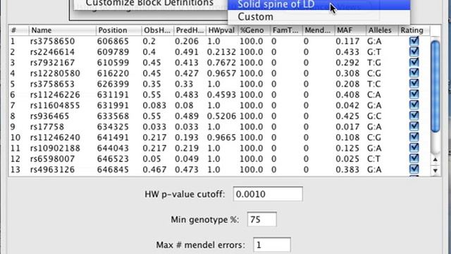Sort by MendErr column header
Image resolution: width=451 pixels, height=254 pixels.
pyautogui.click(x=319, y=30)
